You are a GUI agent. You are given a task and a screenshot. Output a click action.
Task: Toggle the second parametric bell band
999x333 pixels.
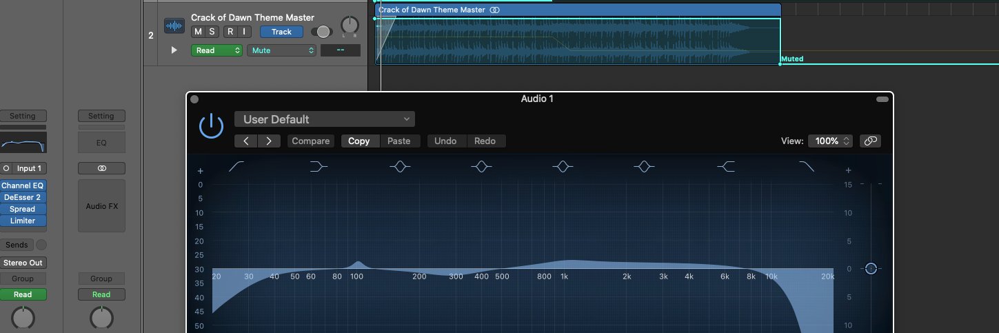(481, 166)
